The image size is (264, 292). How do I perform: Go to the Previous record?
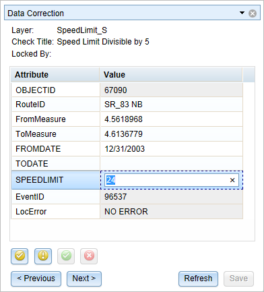pyautogui.click(x=36, y=279)
